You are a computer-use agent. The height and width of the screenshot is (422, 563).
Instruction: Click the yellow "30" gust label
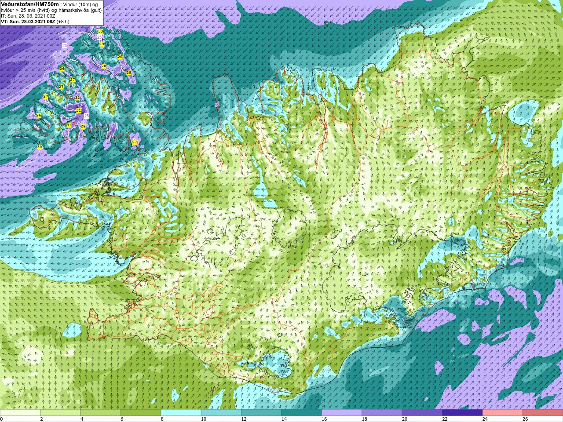point(40,147)
